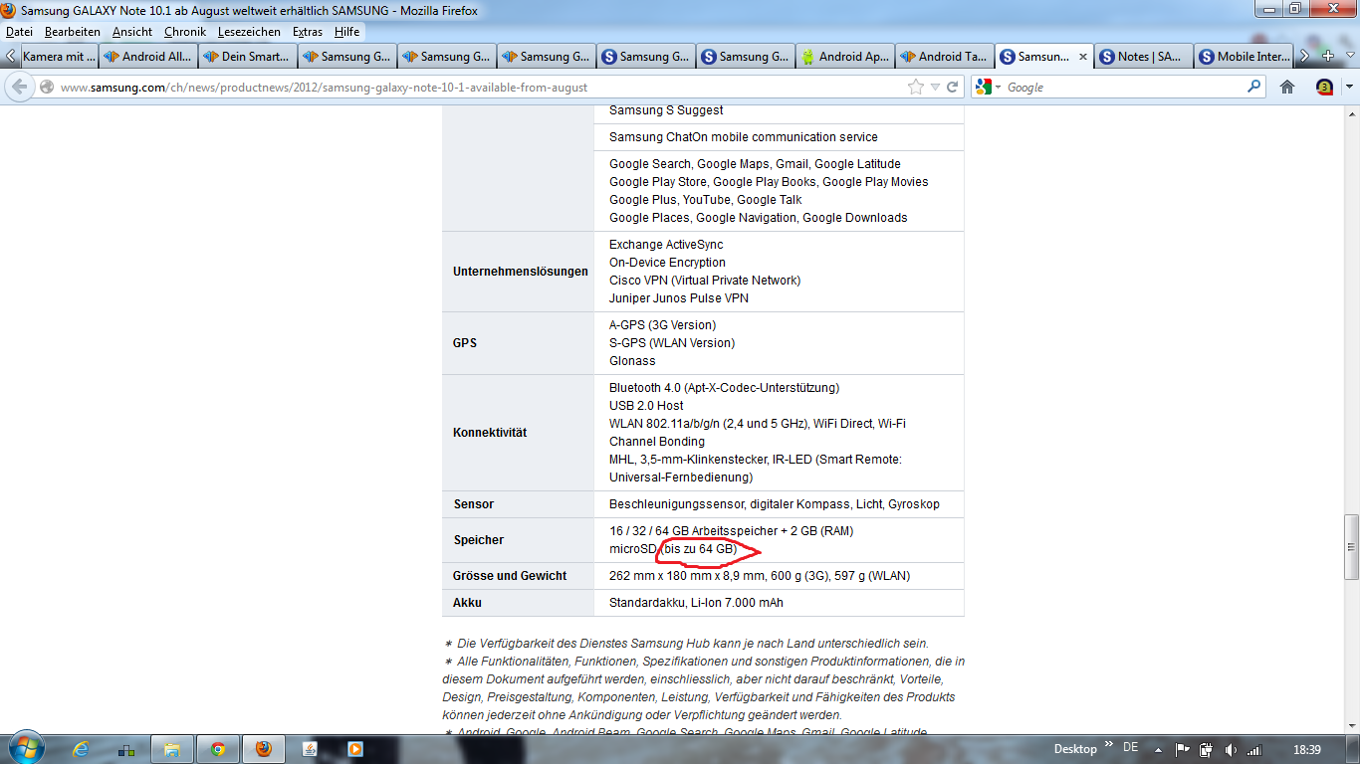Show hidden system tray icons
This screenshot has height=764, width=1360.
[x=1159, y=749]
